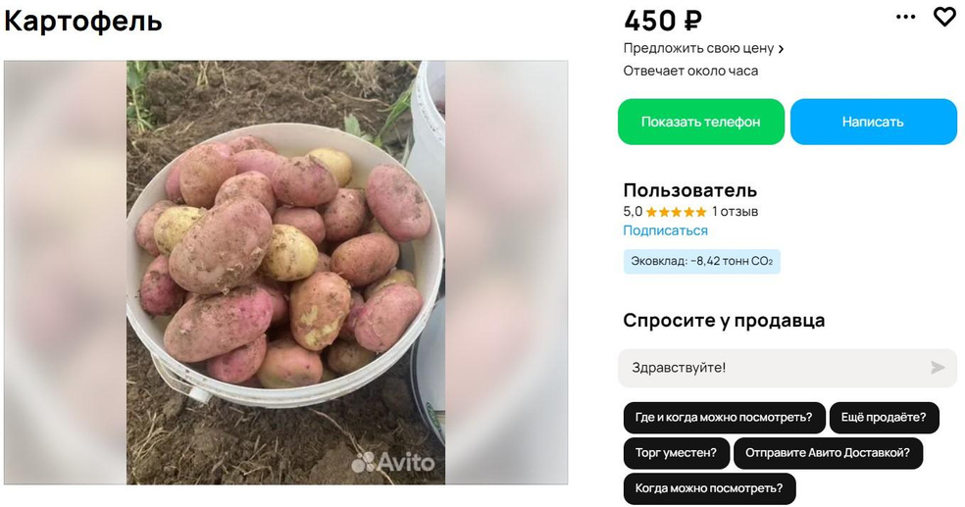Select 'Торг уместен?' quick question
This screenshot has width=965, height=507.
pyautogui.click(x=676, y=453)
